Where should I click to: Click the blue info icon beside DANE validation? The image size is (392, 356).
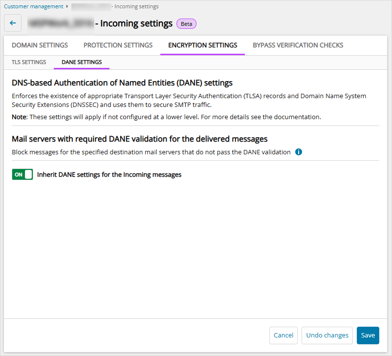coord(299,152)
